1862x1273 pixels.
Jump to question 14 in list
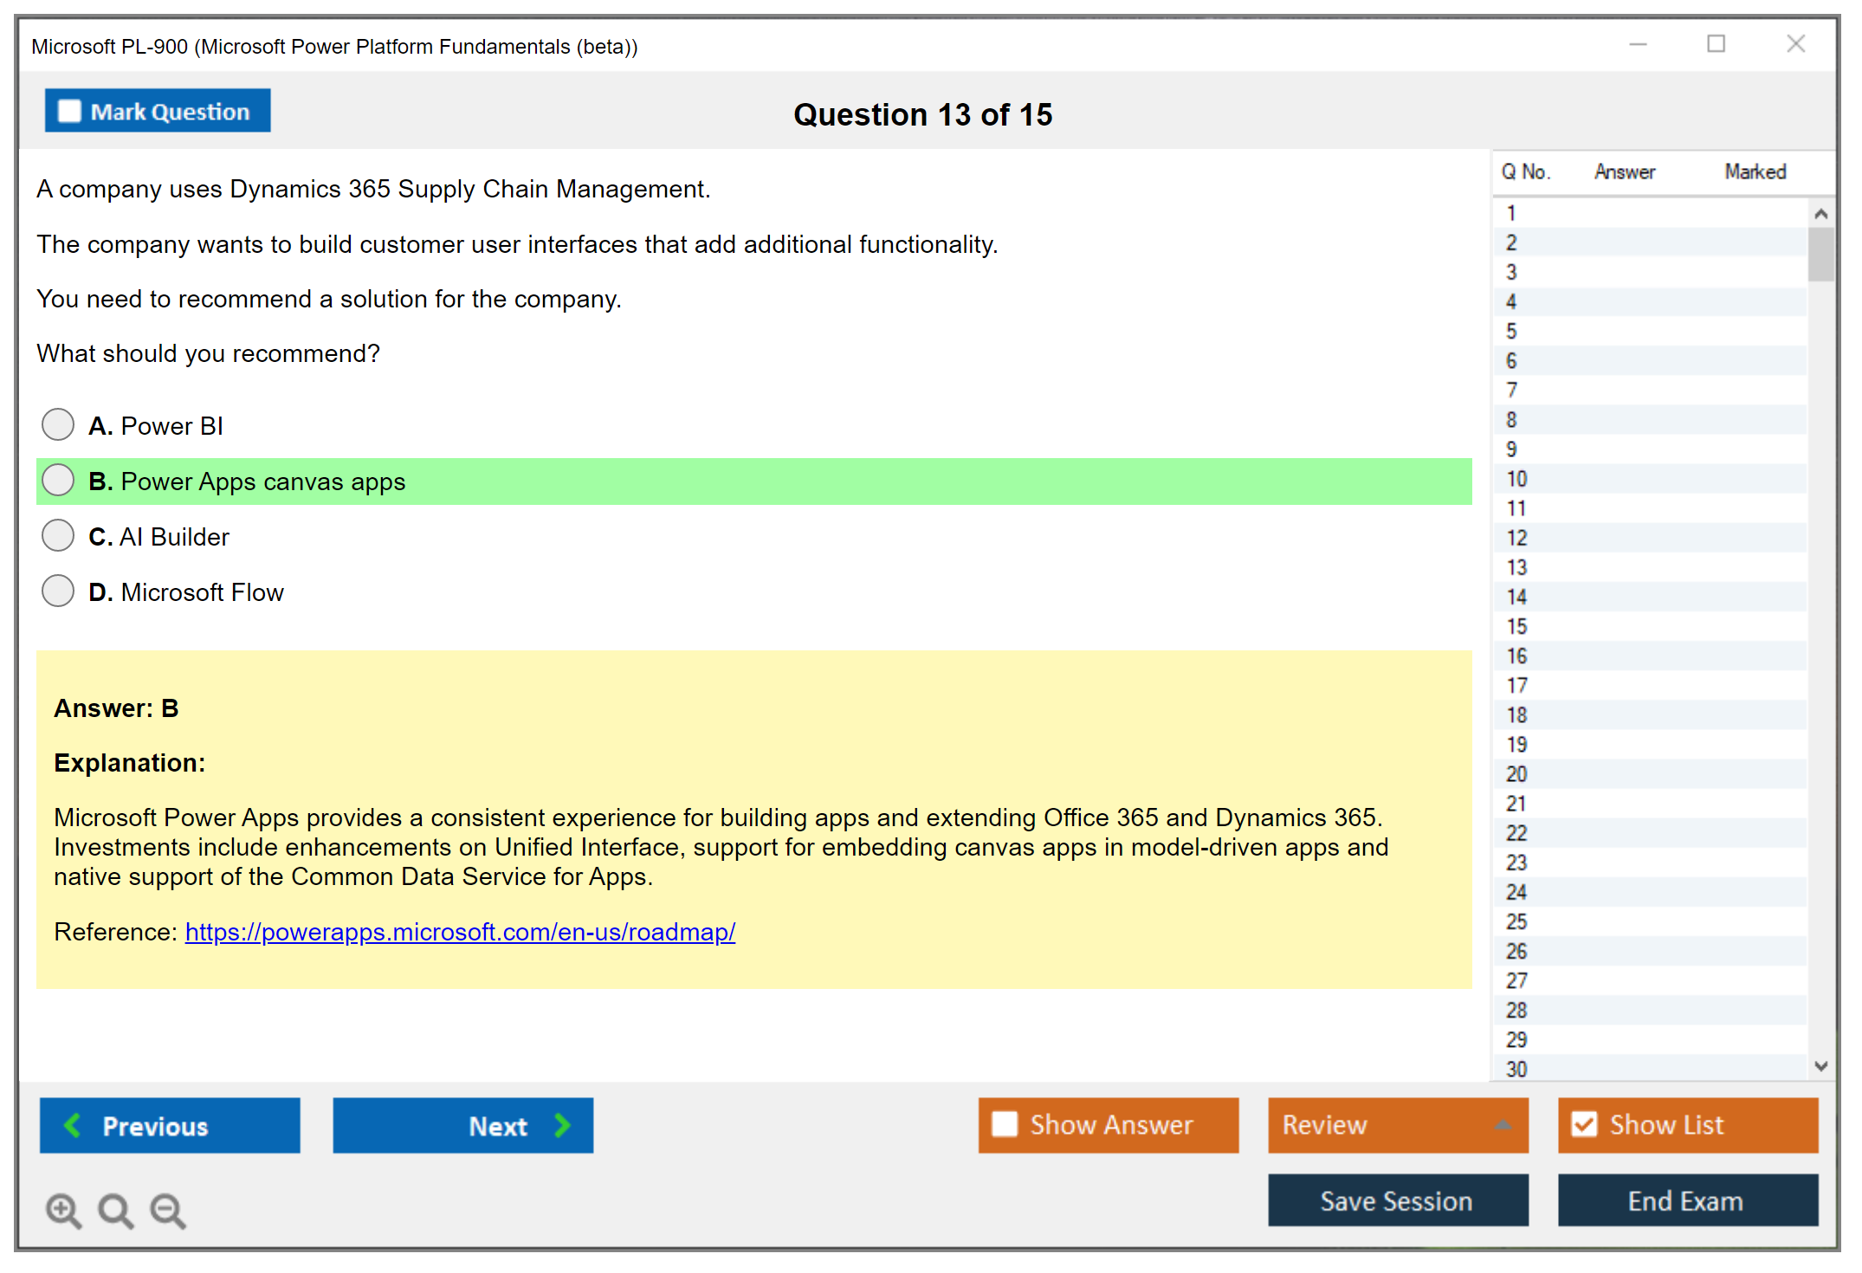(1516, 597)
